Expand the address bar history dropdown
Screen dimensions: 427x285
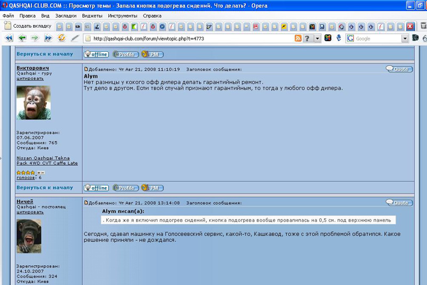318,38
